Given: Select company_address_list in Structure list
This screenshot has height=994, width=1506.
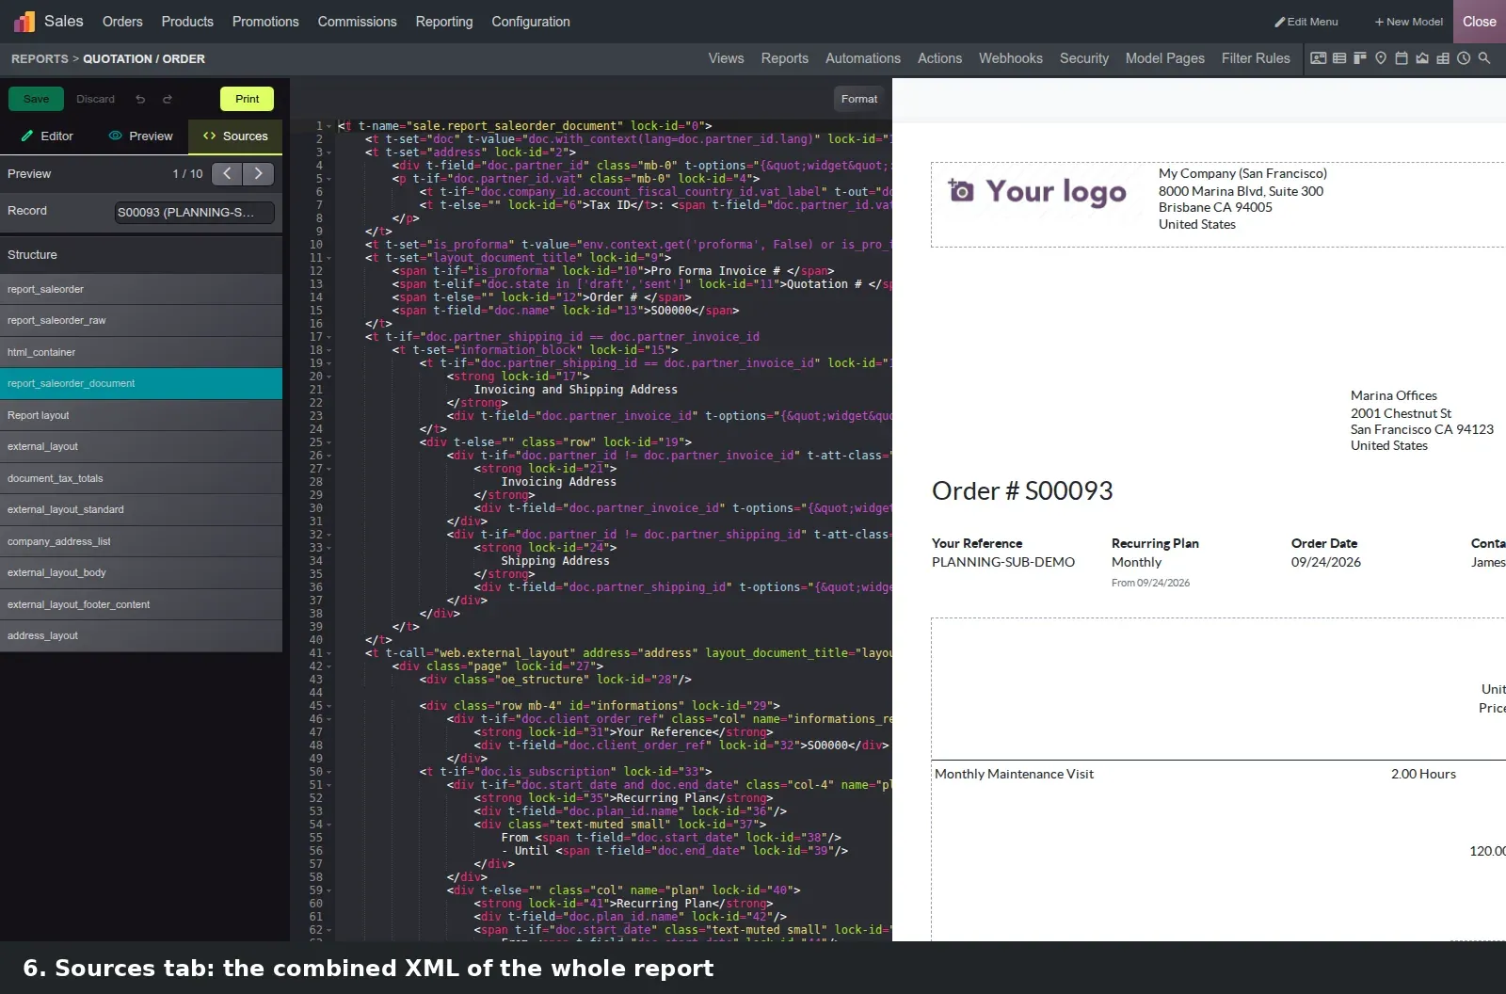Looking at the screenshot, I should 141,541.
